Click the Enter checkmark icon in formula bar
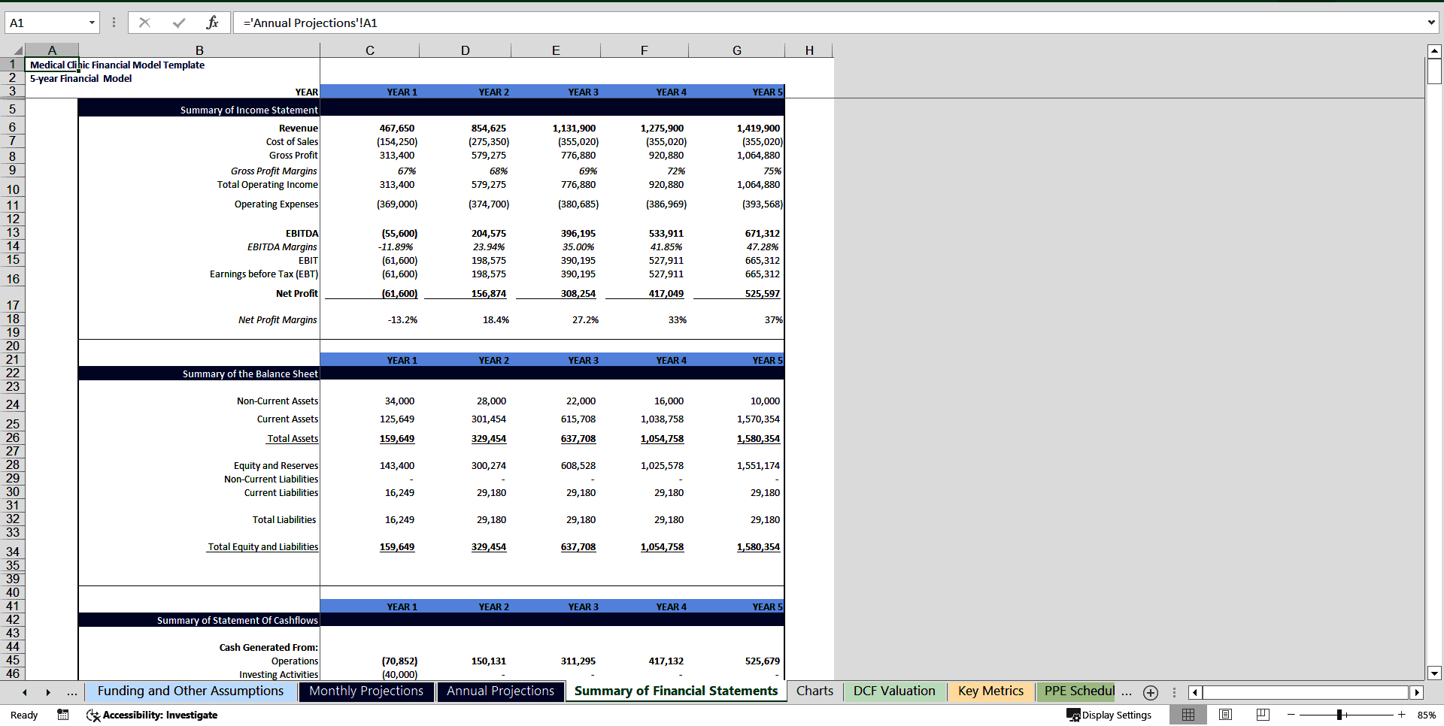1444x726 pixels. [179, 23]
